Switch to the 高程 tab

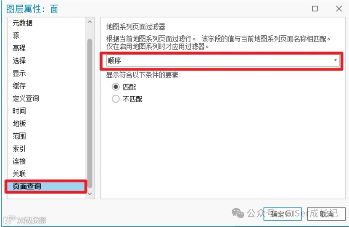point(19,48)
